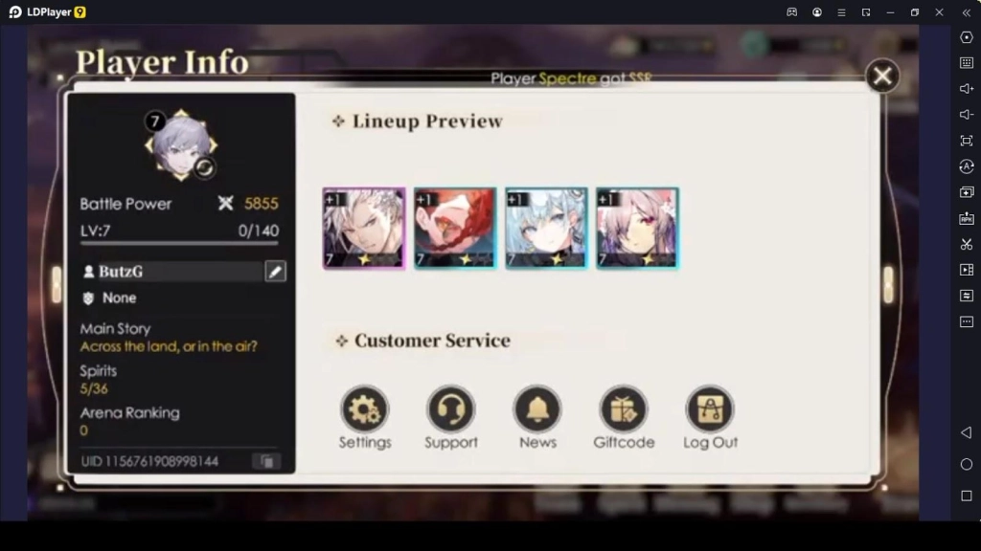
Task: Open the LDPlayer hamburger menu
Action: click(x=841, y=12)
